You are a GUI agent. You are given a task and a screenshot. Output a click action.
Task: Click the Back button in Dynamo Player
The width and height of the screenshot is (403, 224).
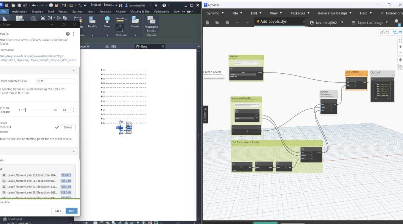click(x=58, y=211)
